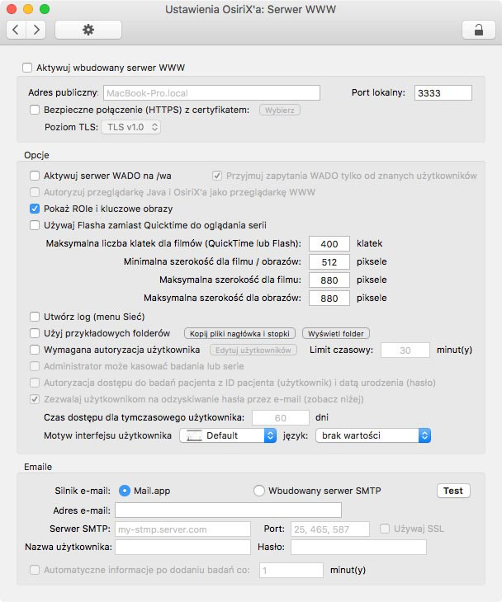Go back with the left arrow button
This screenshot has width=502, height=602.
[17, 30]
